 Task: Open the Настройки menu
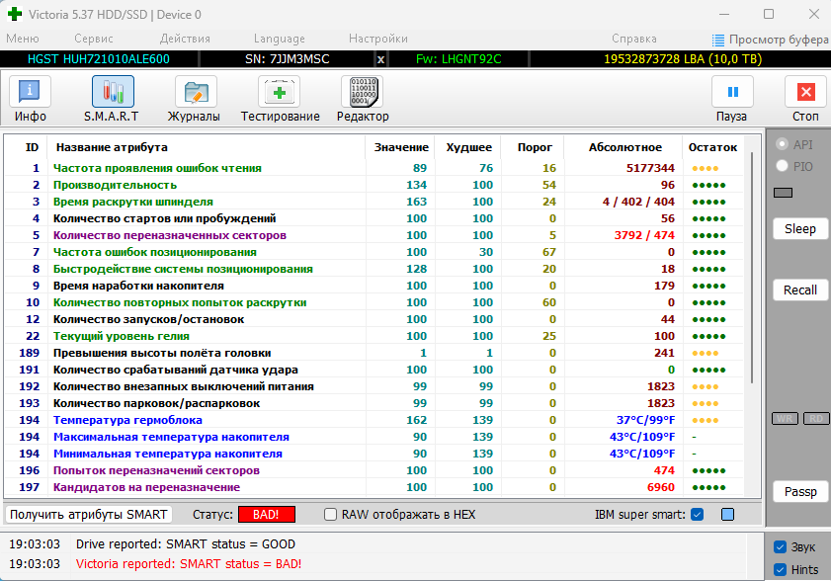point(378,39)
